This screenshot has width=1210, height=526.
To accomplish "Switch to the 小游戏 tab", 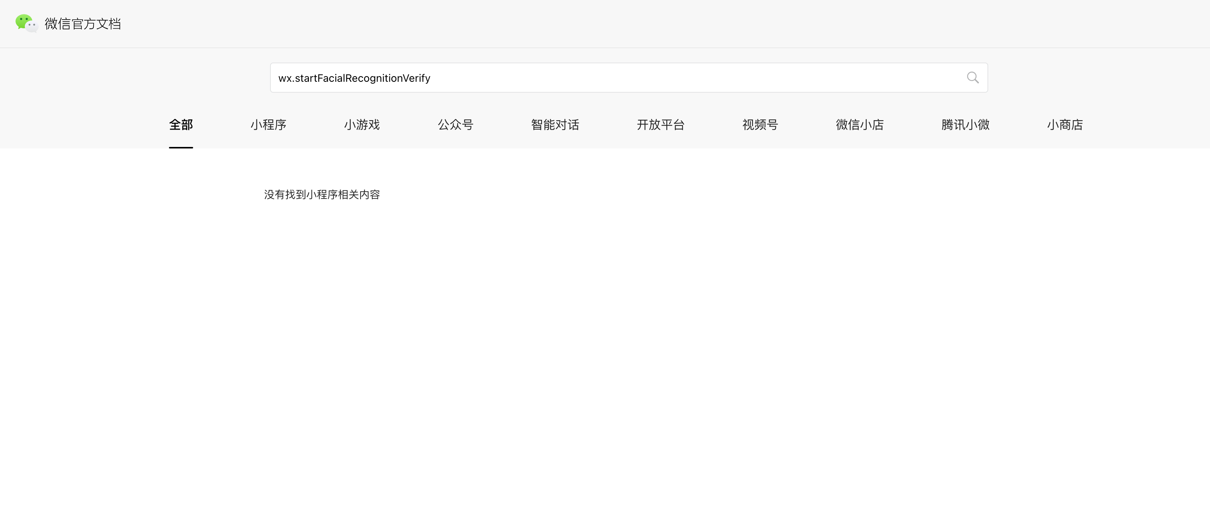I will (362, 125).
